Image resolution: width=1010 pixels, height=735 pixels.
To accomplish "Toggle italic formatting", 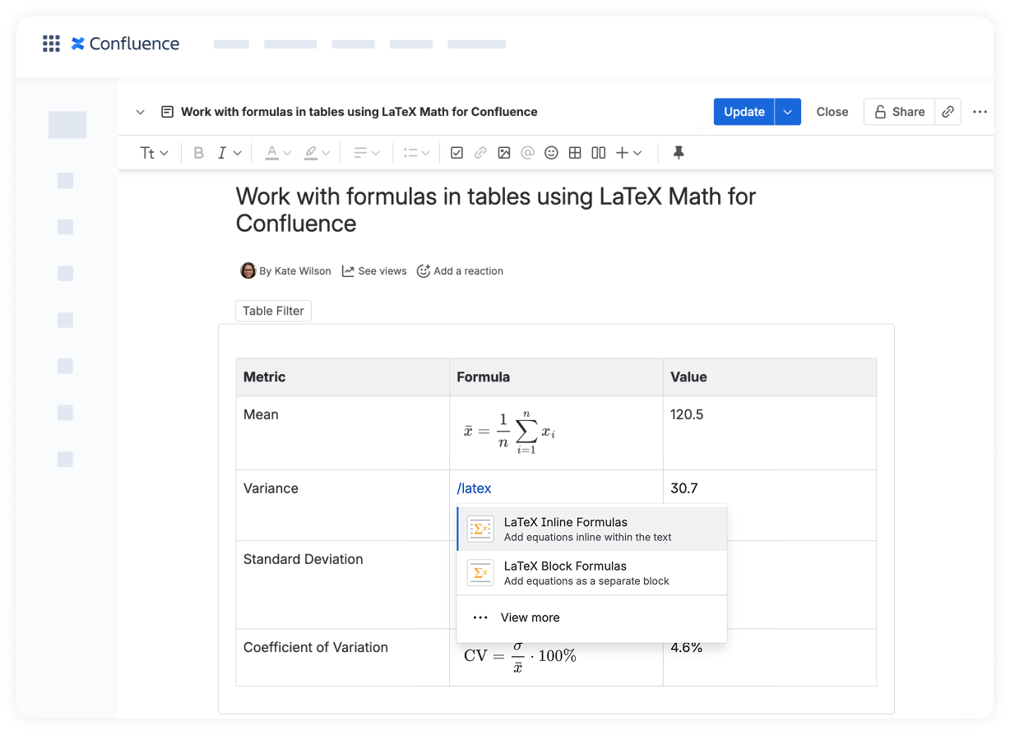I will [x=222, y=153].
